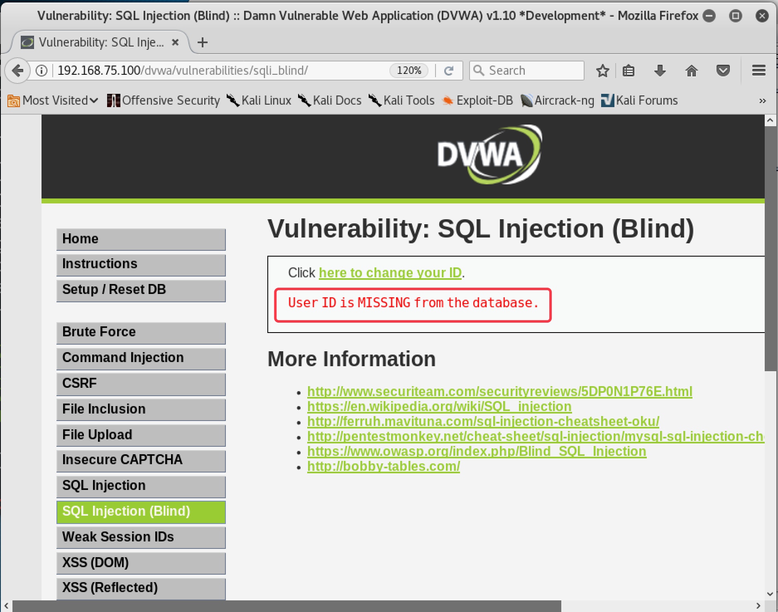Maximize the Firefox window
778x612 pixels.
tap(735, 16)
